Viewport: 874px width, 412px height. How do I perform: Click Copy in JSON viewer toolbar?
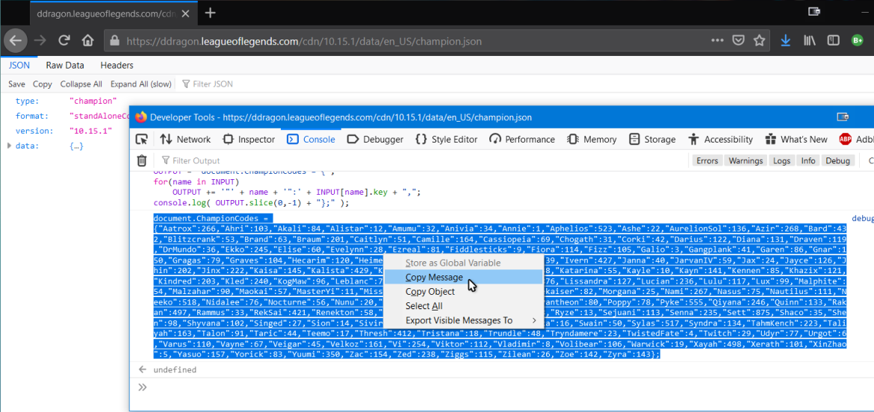click(43, 84)
